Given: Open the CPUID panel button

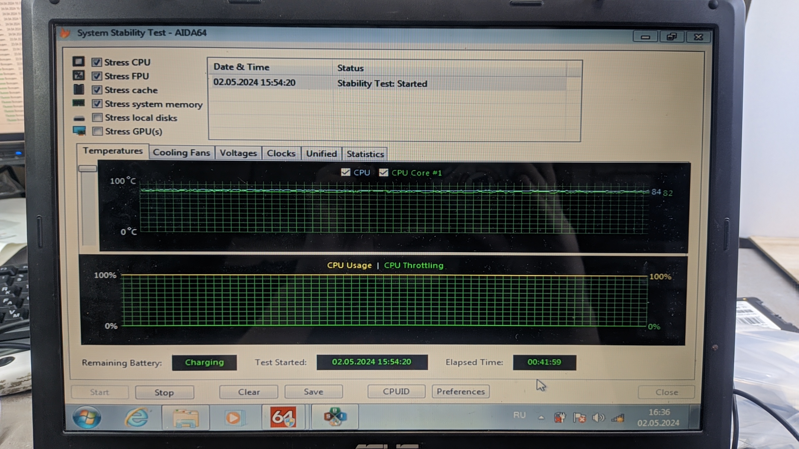Looking at the screenshot, I should point(396,391).
